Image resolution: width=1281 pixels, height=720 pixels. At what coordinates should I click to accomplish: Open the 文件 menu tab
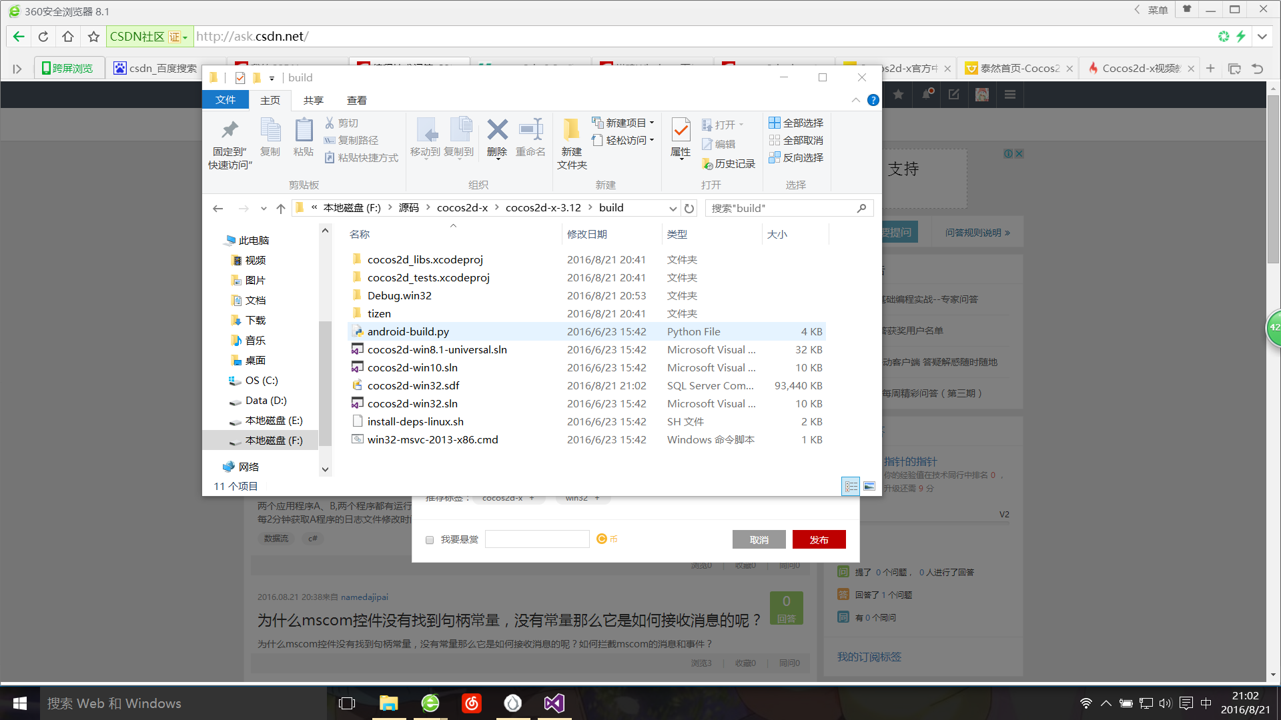226,100
